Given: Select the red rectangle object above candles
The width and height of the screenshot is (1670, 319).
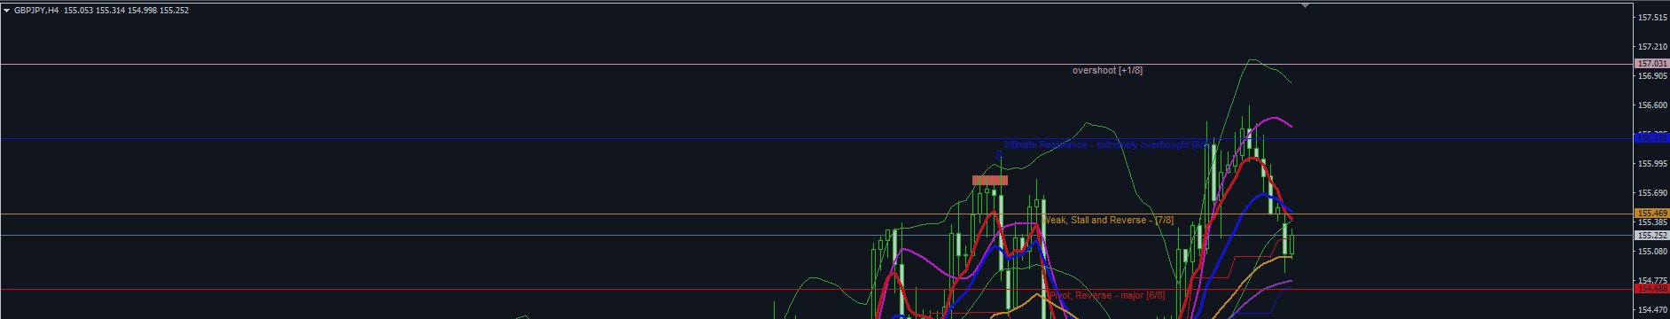Looking at the screenshot, I should click(x=989, y=180).
